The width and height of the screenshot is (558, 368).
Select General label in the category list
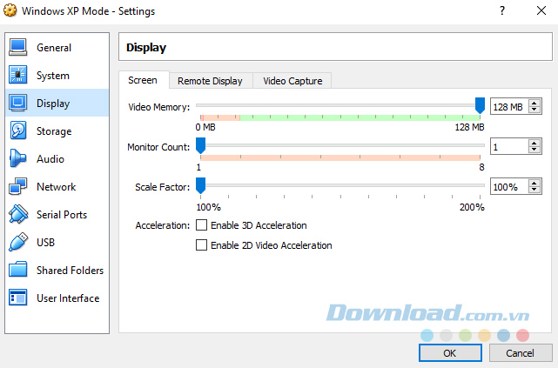click(54, 48)
